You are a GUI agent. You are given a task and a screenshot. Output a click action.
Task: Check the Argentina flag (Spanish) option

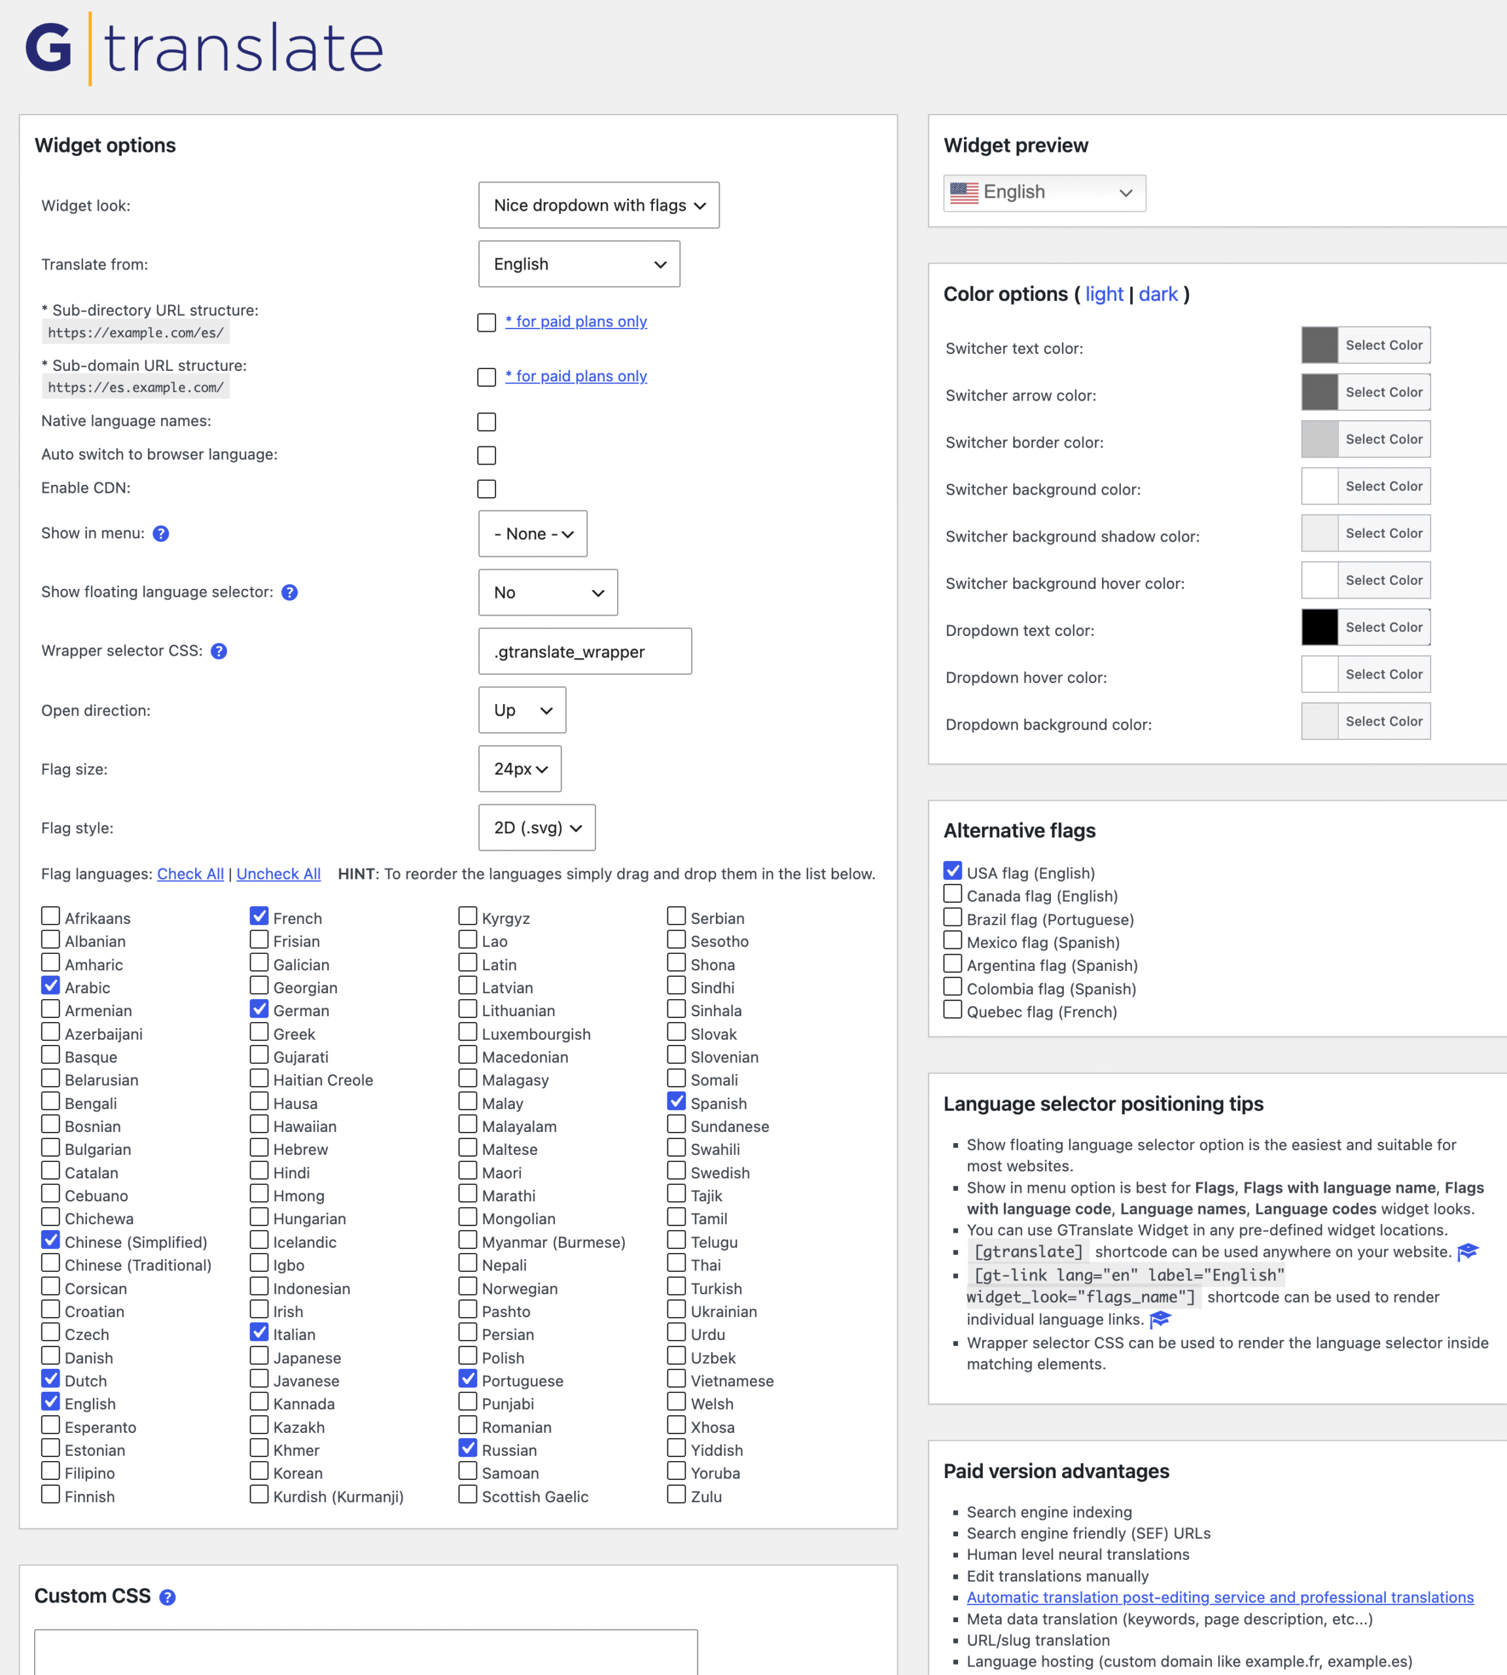953,963
